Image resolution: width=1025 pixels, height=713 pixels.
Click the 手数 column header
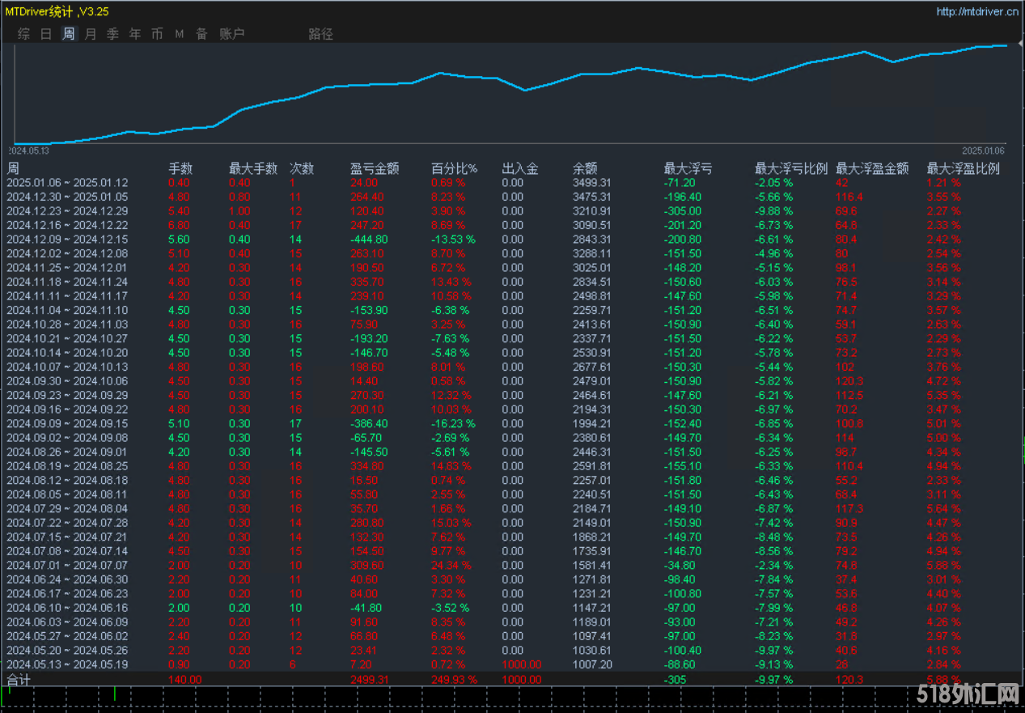point(180,168)
